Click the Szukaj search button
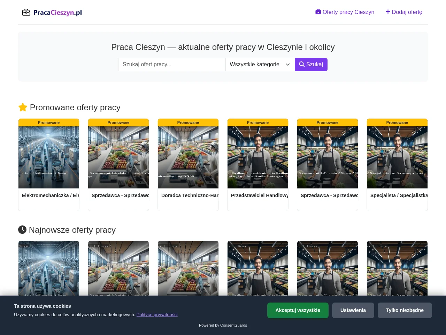 point(311,65)
